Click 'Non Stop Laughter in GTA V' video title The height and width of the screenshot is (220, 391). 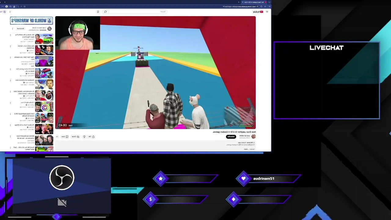click(x=234, y=132)
